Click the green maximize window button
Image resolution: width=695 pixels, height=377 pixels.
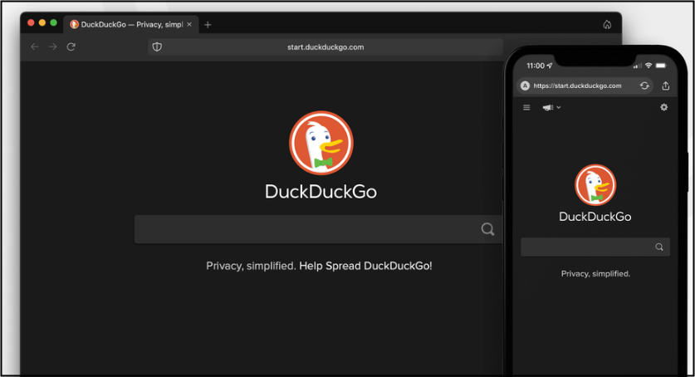[54, 22]
